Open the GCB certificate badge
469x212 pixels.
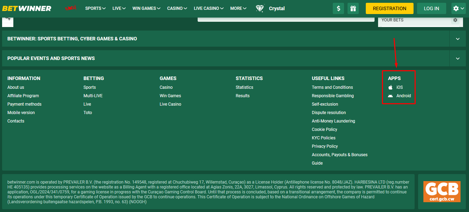(442, 192)
